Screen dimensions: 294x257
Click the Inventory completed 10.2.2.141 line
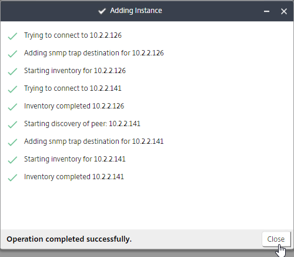click(74, 177)
